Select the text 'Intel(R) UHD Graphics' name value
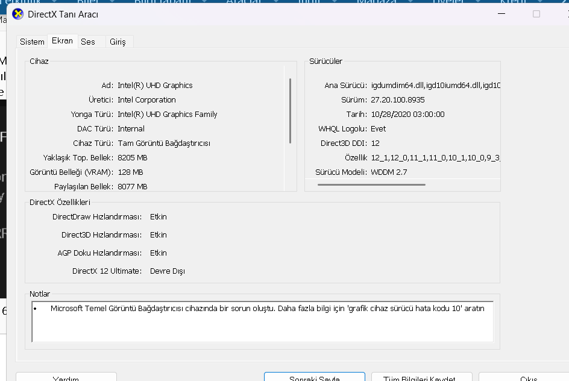The height and width of the screenshot is (381, 569). point(155,85)
